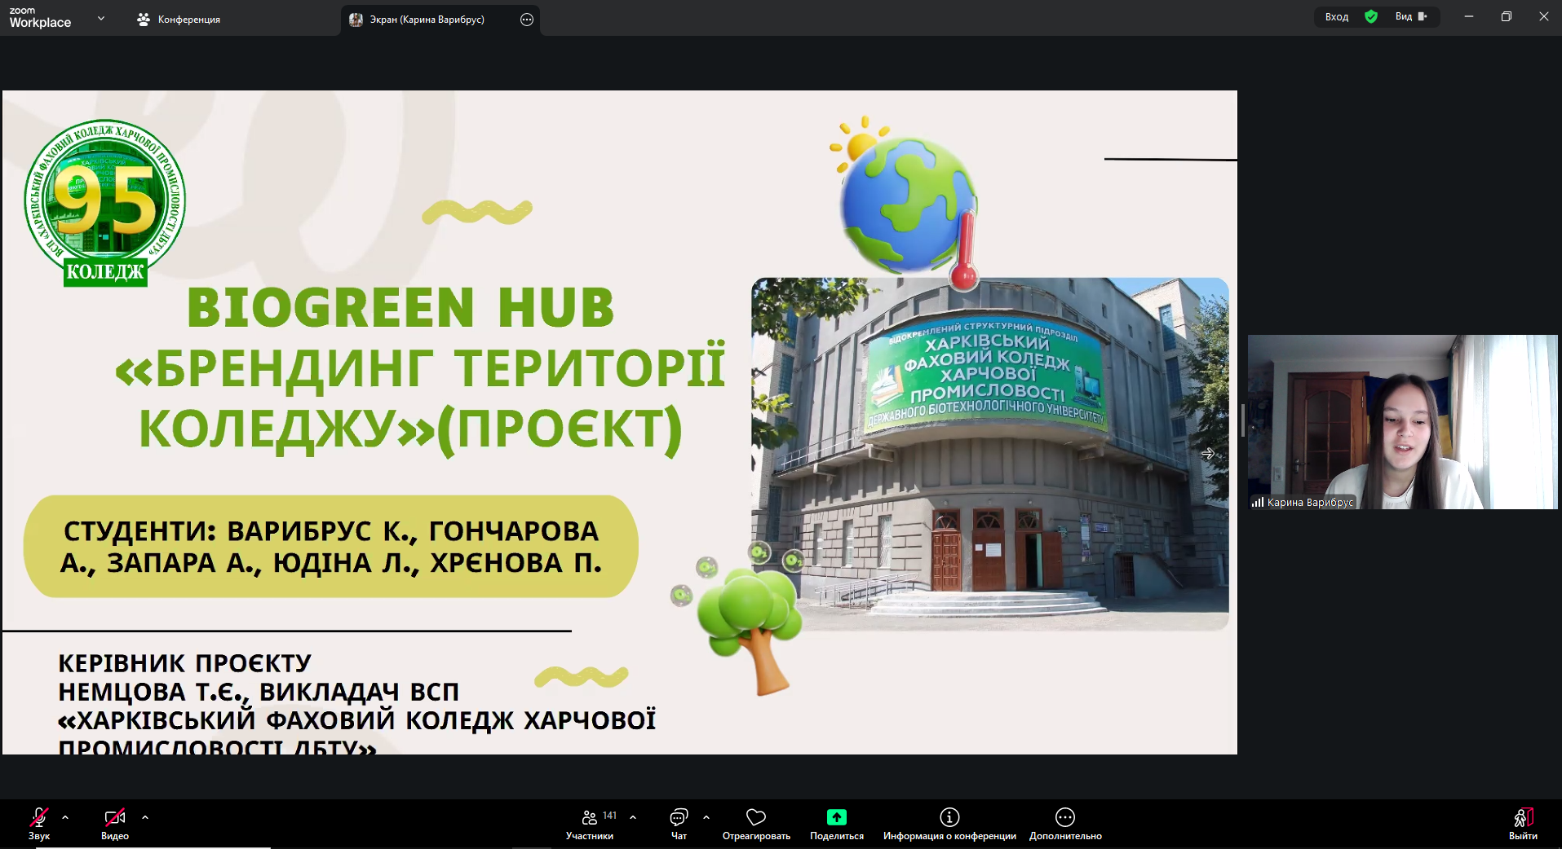
Task: Click the green security shield icon
Action: (1371, 17)
